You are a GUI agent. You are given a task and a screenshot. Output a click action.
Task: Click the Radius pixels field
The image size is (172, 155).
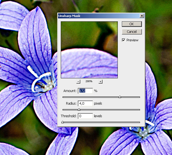(85, 103)
